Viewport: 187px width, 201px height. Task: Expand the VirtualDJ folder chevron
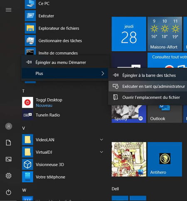(x=101, y=152)
